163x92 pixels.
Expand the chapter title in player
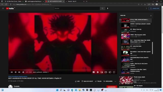[x=41, y=72]
